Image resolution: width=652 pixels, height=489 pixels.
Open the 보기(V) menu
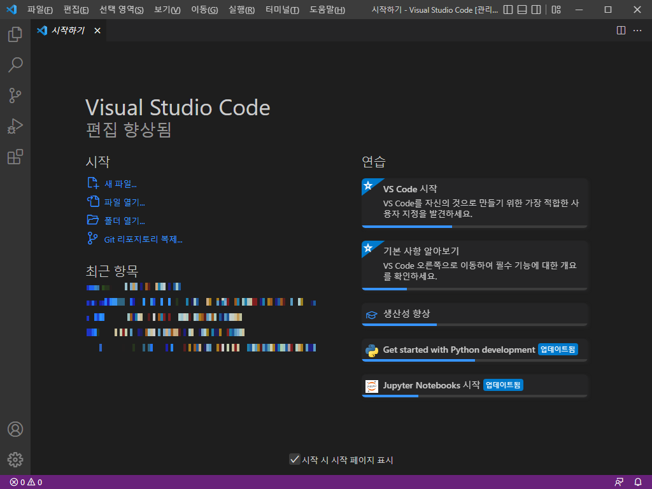pos(167,10)
